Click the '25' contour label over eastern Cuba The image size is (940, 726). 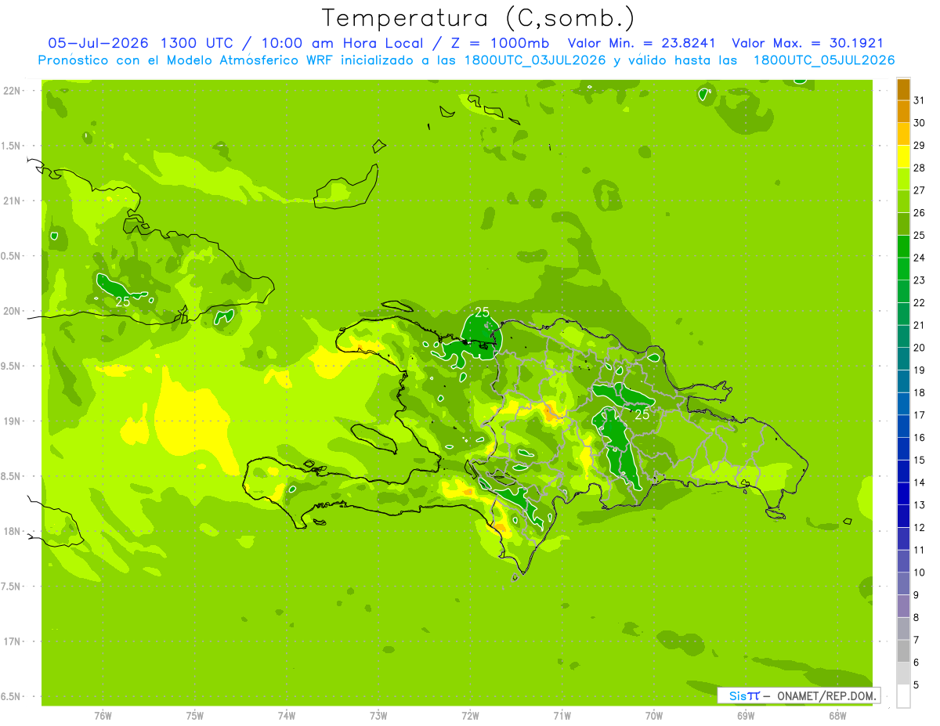(123, 302)
